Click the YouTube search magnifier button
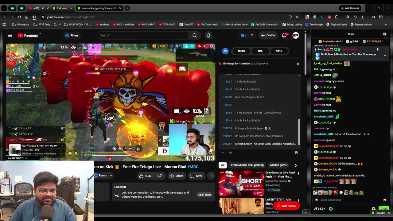Viewport: 393px width, 221px height. 195,35
